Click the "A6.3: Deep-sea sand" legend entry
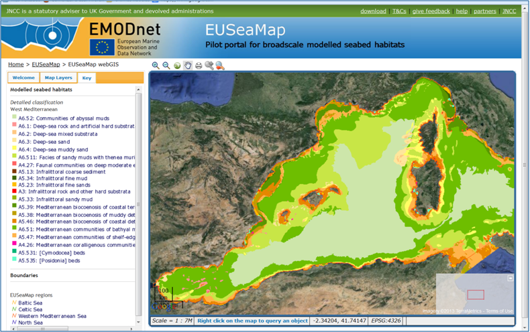This screenshot has height=332, width=530. (44, 142)
